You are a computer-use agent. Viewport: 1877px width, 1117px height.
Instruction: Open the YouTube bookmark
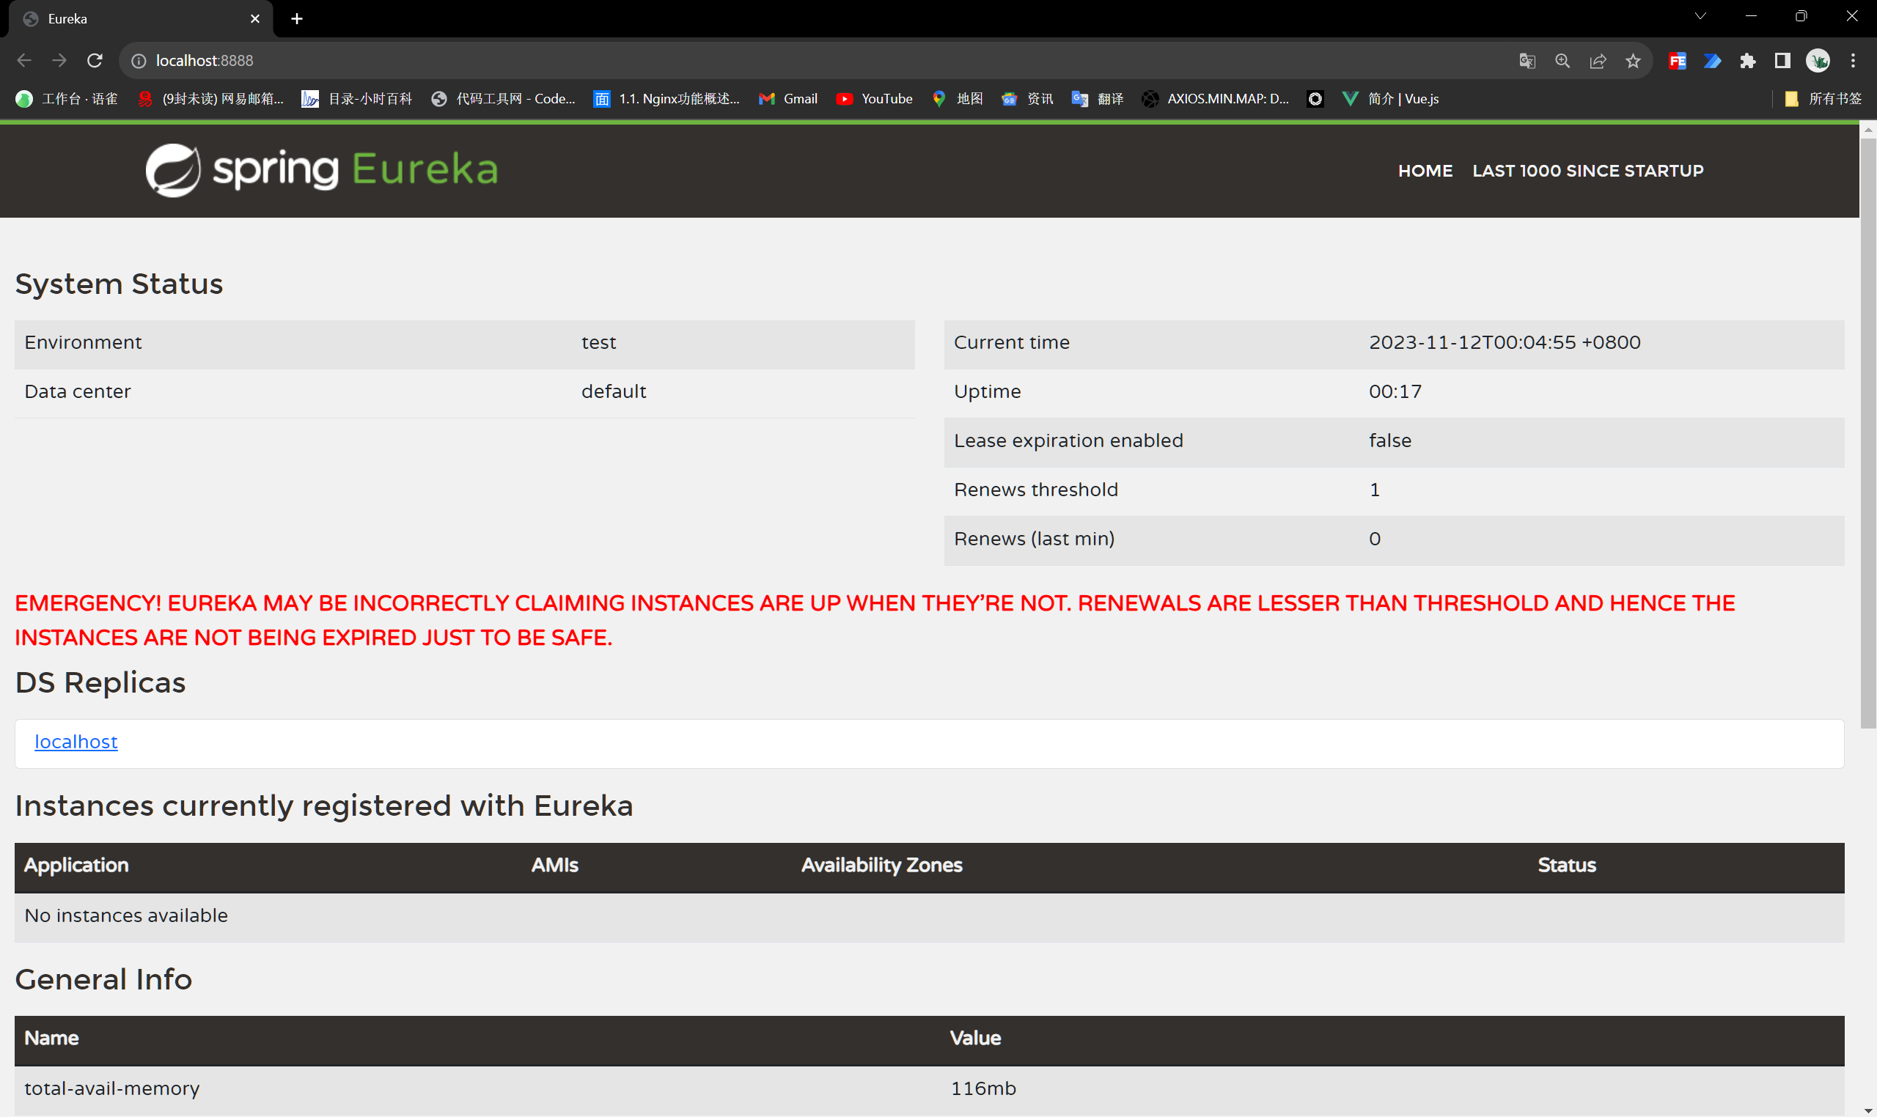coord(875,99)
